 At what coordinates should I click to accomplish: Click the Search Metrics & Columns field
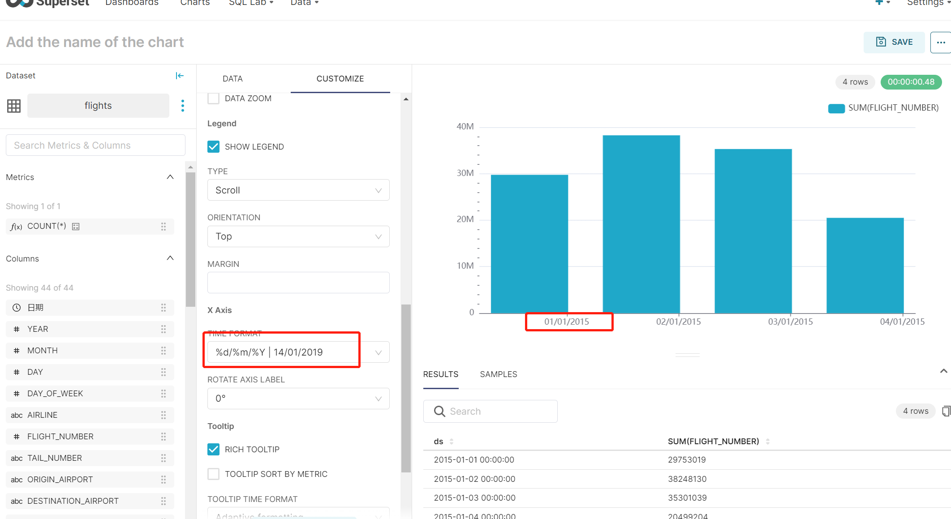coord(95,146)
